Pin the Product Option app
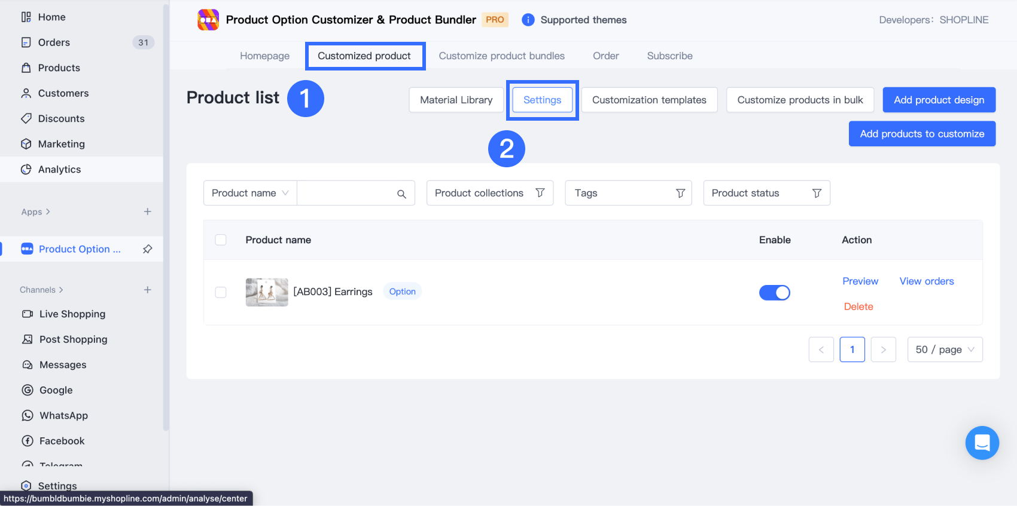This screenshot has height=506, width=1017. coord(148,249)
